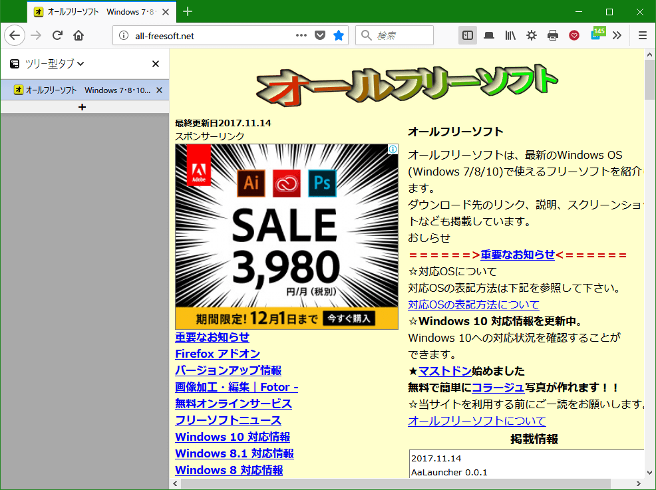Toggle the sidebar using the sidebar toolbar icon
Image resolution: width=656 pixels, height=490 pixels.
pos(467,35)
